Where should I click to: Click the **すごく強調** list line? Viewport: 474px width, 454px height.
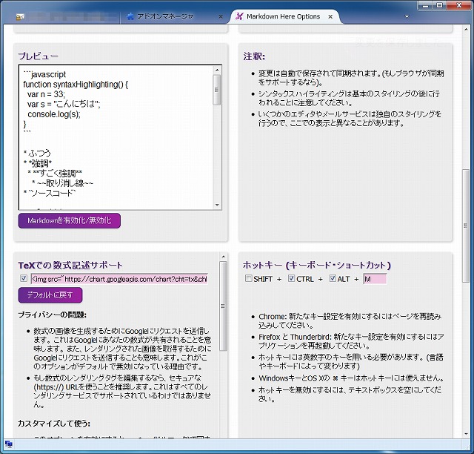[x=55, y=173]
